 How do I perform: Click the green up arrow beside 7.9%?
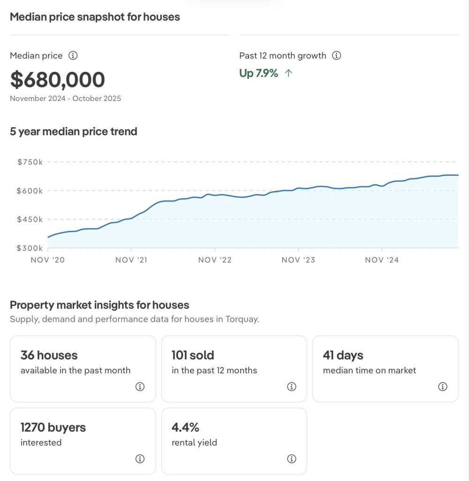tap(288, 73)
